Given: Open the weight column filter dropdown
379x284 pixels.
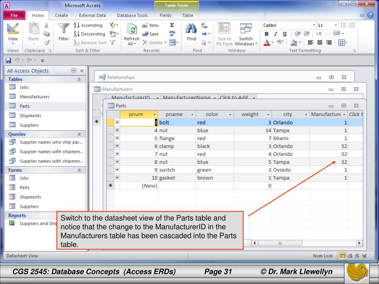Looking at the screenshot, I should (268, 115).
